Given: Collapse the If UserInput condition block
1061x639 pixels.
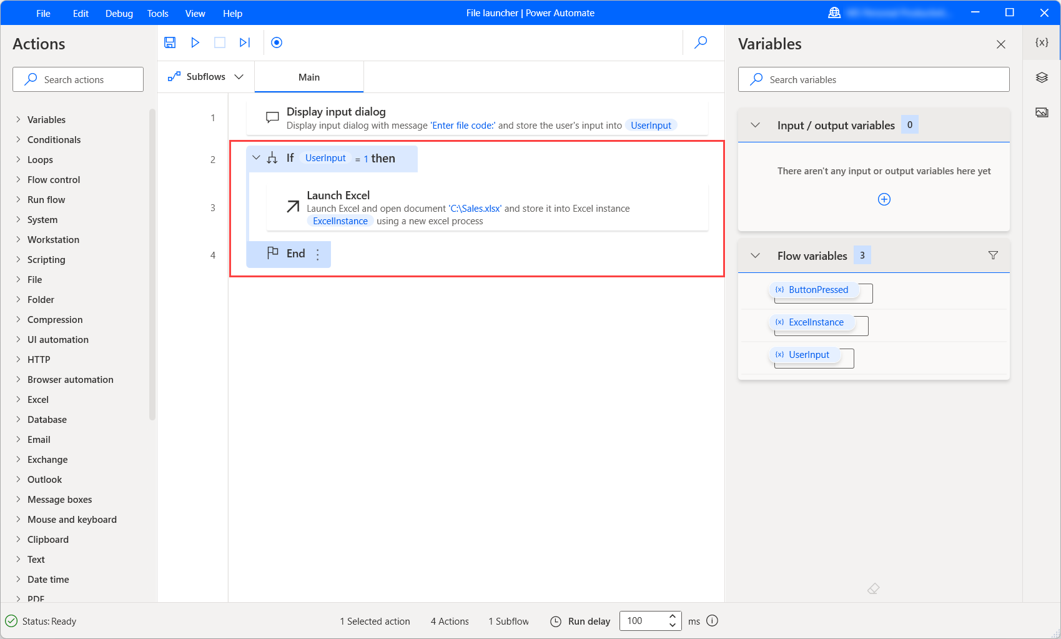Looking at the screenshot, I should tap(256, 158).
